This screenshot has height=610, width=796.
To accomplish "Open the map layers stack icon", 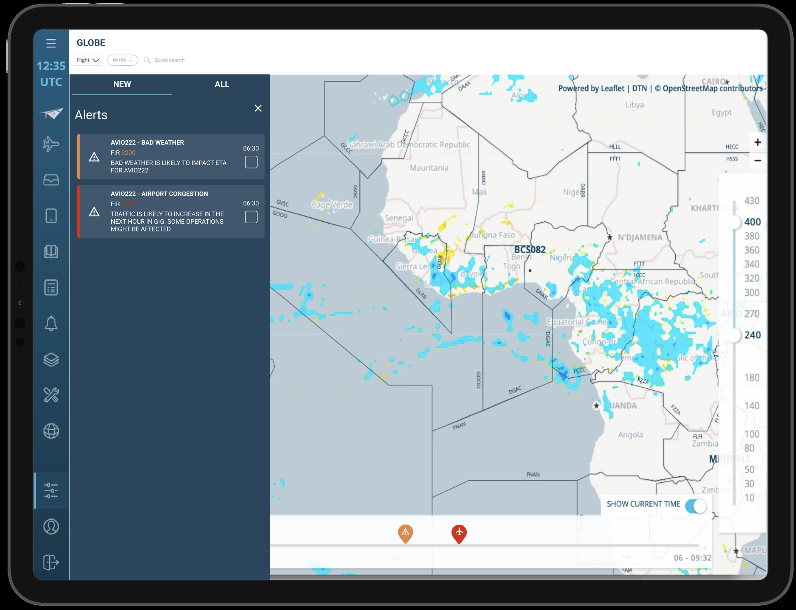I will click(x=51, y=359).
